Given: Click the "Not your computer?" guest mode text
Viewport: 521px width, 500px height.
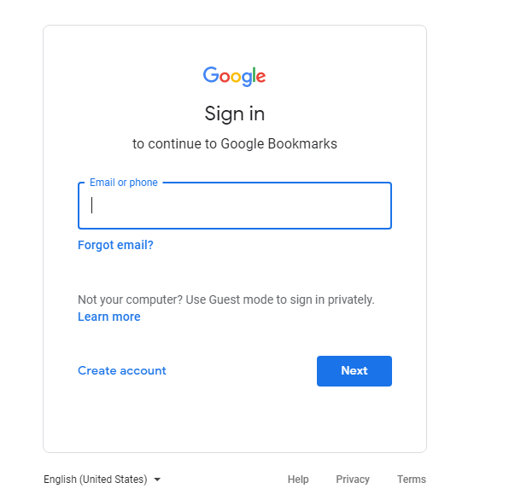Looking at the screenshot, I should pos(225,299).
